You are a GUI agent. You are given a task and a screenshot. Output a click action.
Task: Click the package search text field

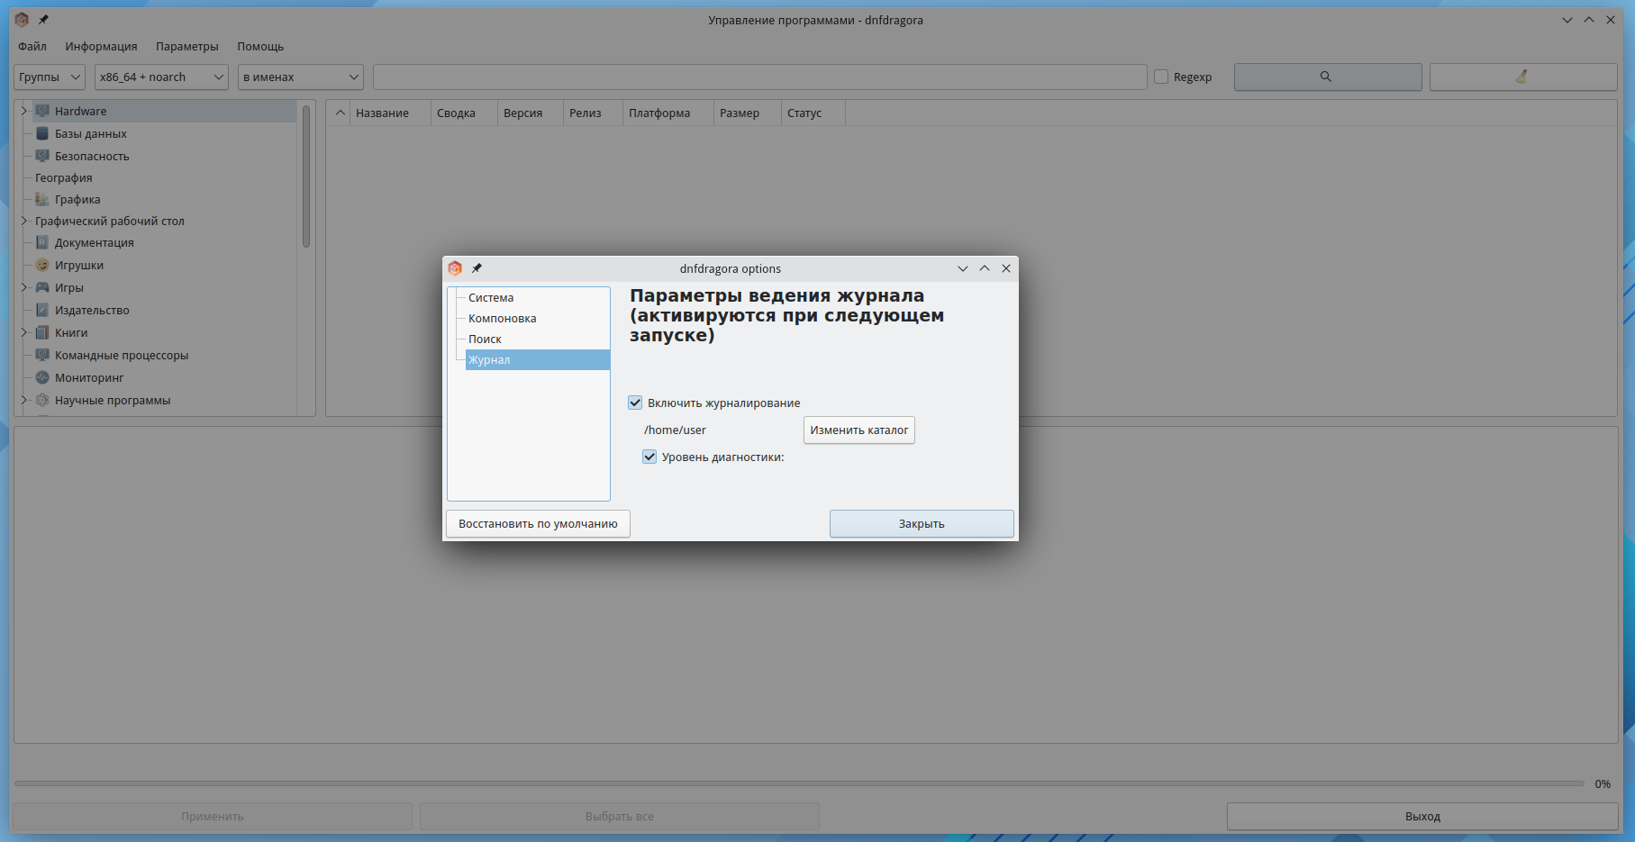click(759, 77)
